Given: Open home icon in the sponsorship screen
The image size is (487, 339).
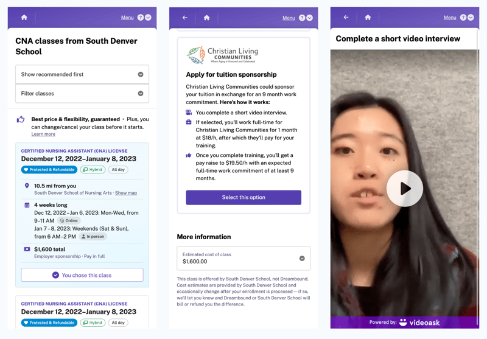Looking at the screenshot, I should (x=206, y=18).
